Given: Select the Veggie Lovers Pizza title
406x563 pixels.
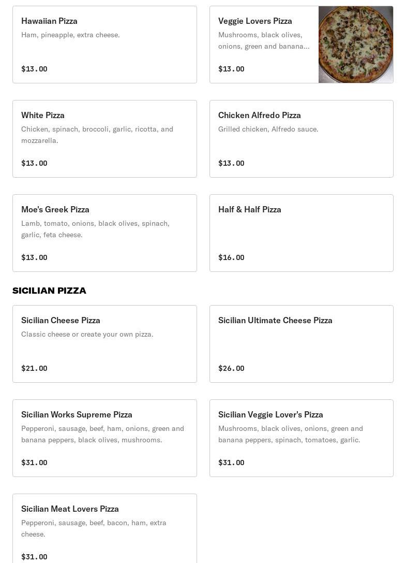Looking at the screenshot, I should tap(255, 21).
